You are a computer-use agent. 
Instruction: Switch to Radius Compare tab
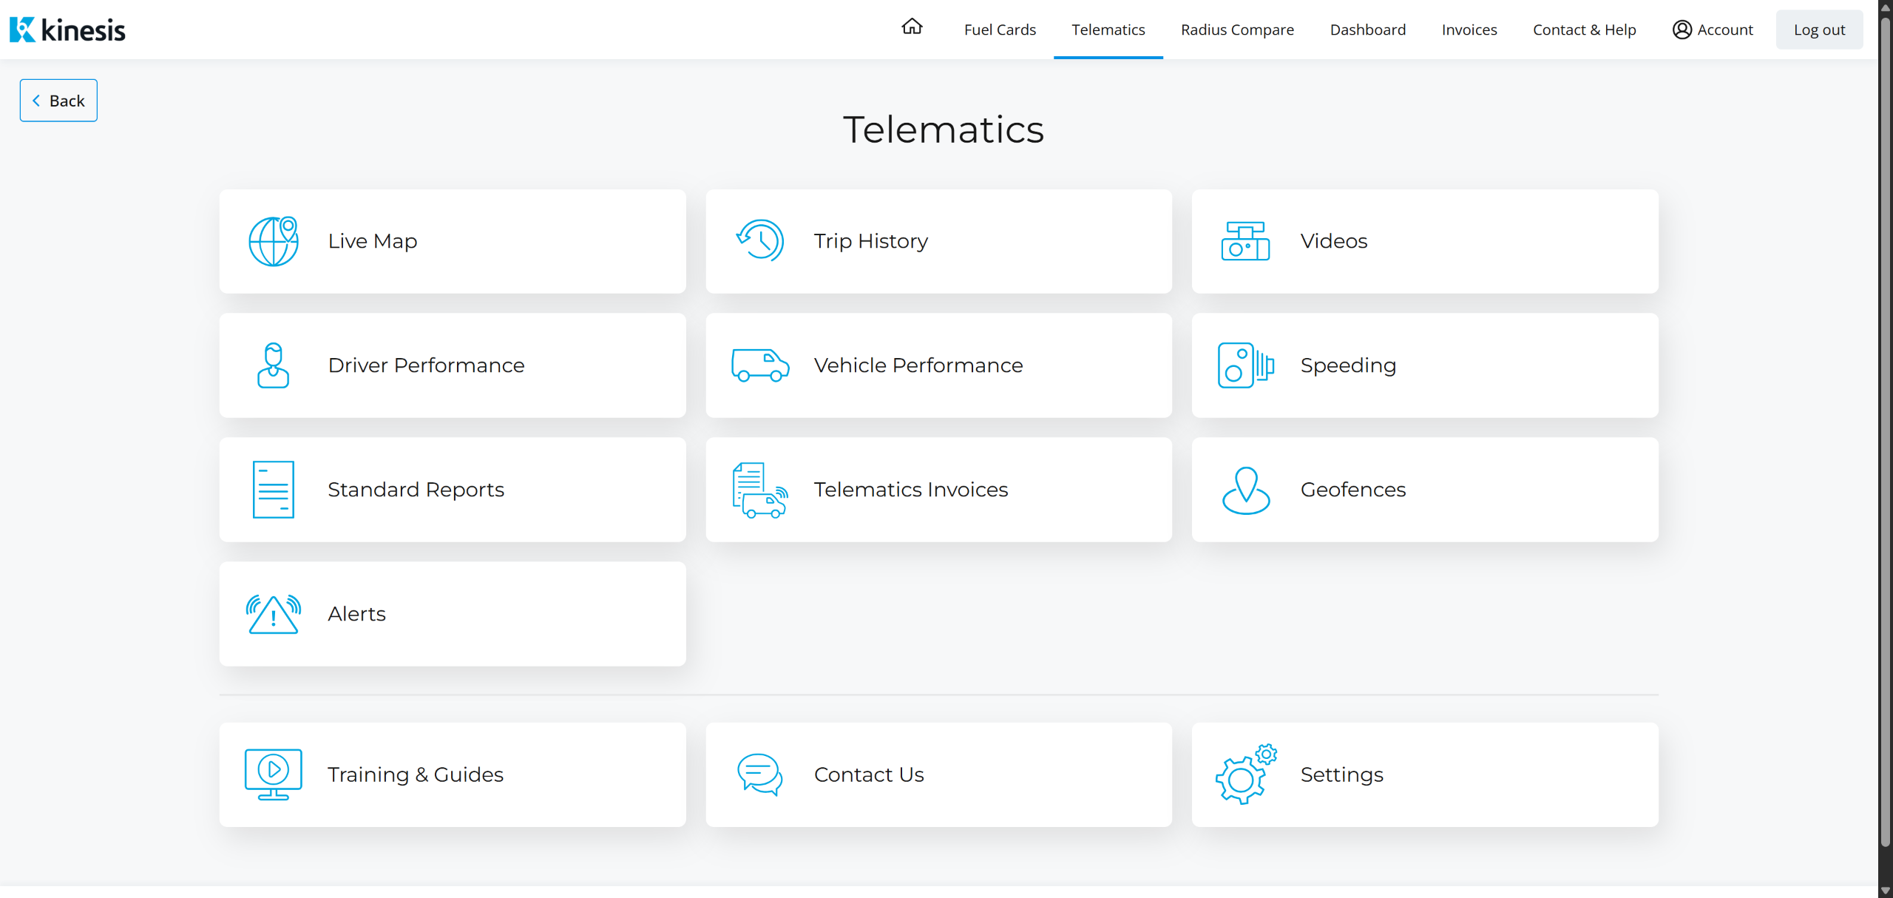tap(1237, 30)
